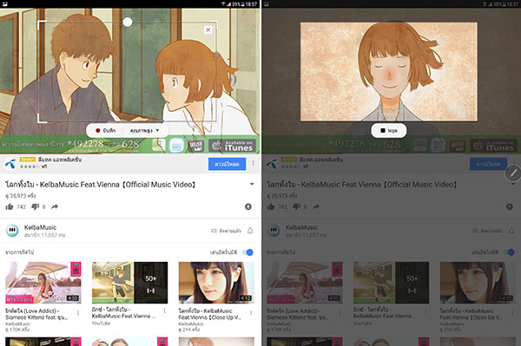The image size is (521, 346).
Task: Toggle autoplay switch in left screen
Action: [248, 252]
